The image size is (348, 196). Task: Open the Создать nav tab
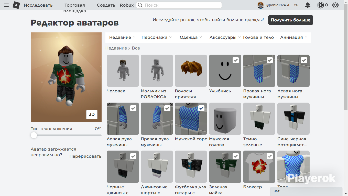[x=106, y=5]
